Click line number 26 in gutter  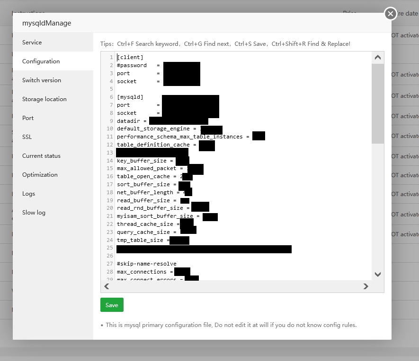pos(110,256)
